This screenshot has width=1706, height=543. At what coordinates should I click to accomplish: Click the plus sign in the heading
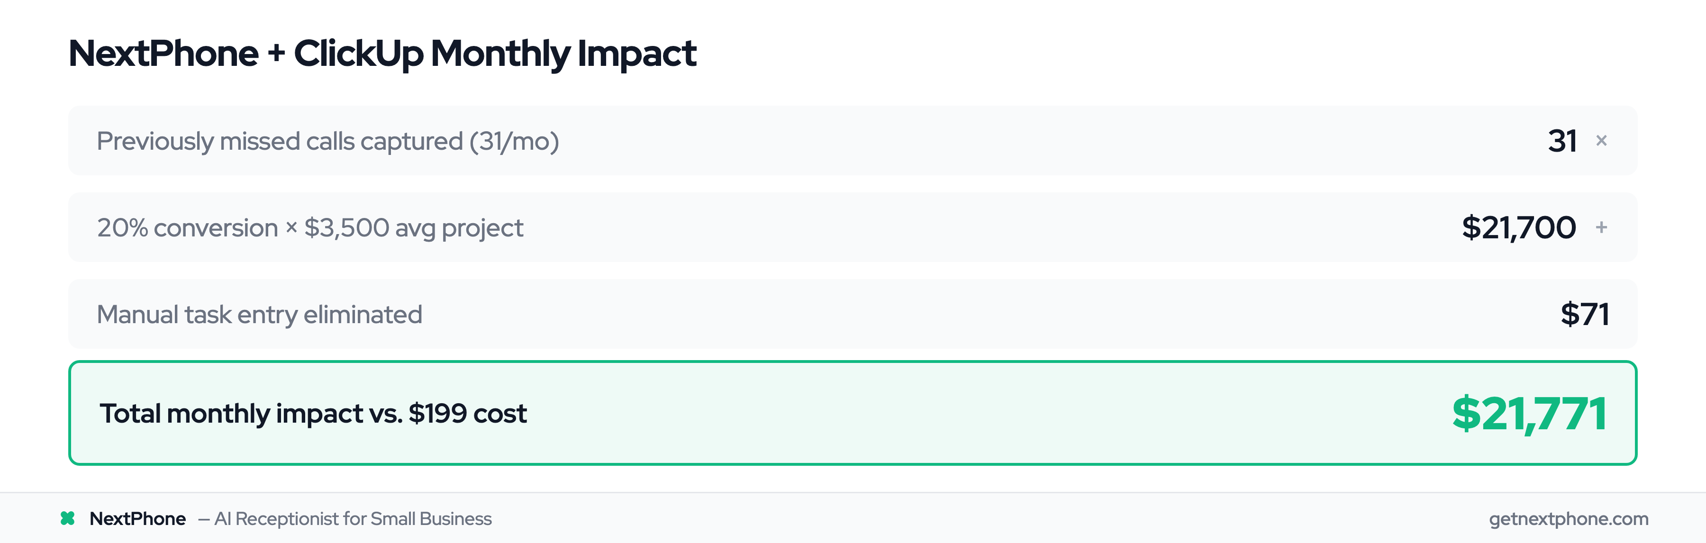[276, 53]
